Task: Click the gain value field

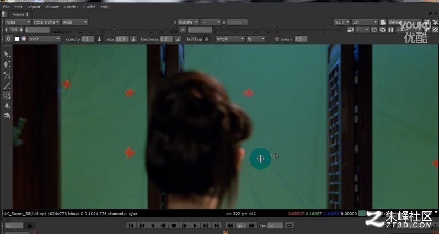Action: (x=38, y=30)
